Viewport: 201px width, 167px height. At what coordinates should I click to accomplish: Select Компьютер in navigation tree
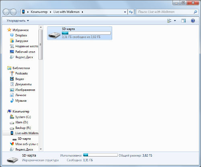[21, 111]
